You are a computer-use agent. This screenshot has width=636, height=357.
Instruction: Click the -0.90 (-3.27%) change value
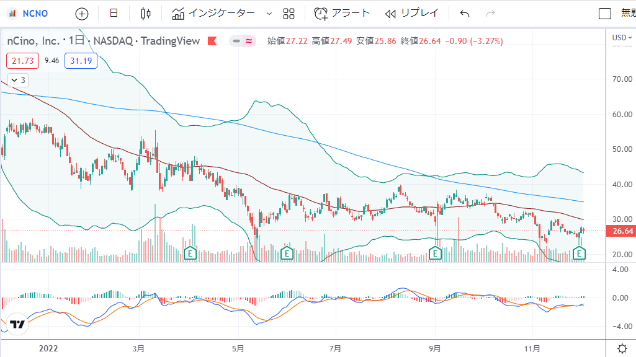[x=474, y=41]
